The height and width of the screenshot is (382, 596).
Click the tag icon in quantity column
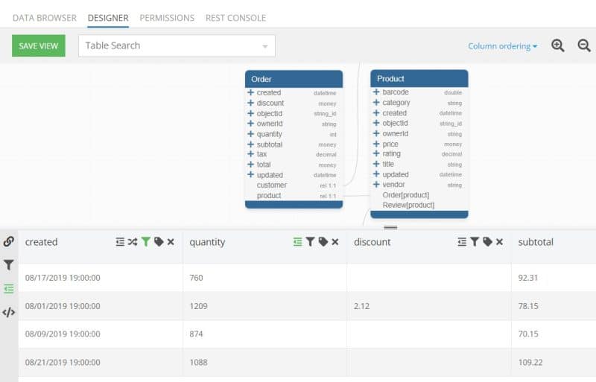pyautogui.click(x=323, y=242)
